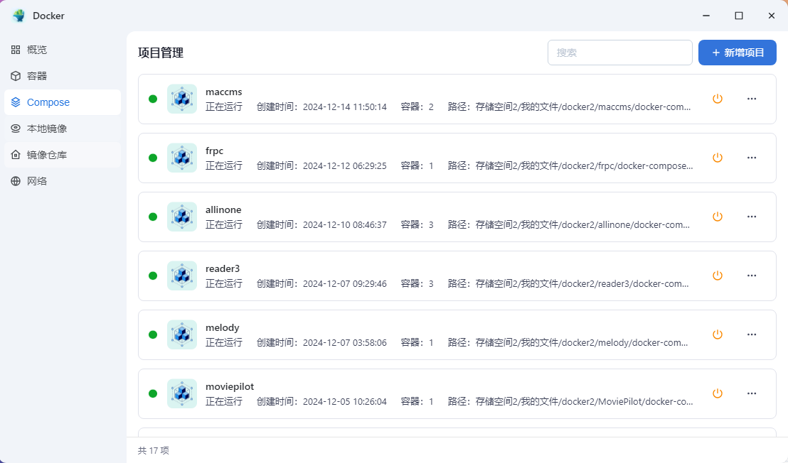Toggle power for reader3 project
Viewport: 788px width, 463px height.
pyautogui.click(x=718, y=276)
